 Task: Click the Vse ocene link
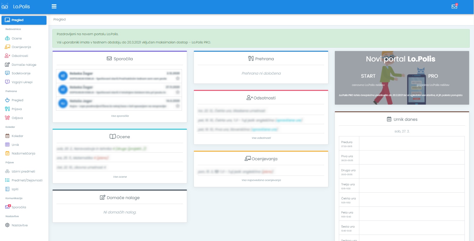pyautogui.click(x=120, y=177)
